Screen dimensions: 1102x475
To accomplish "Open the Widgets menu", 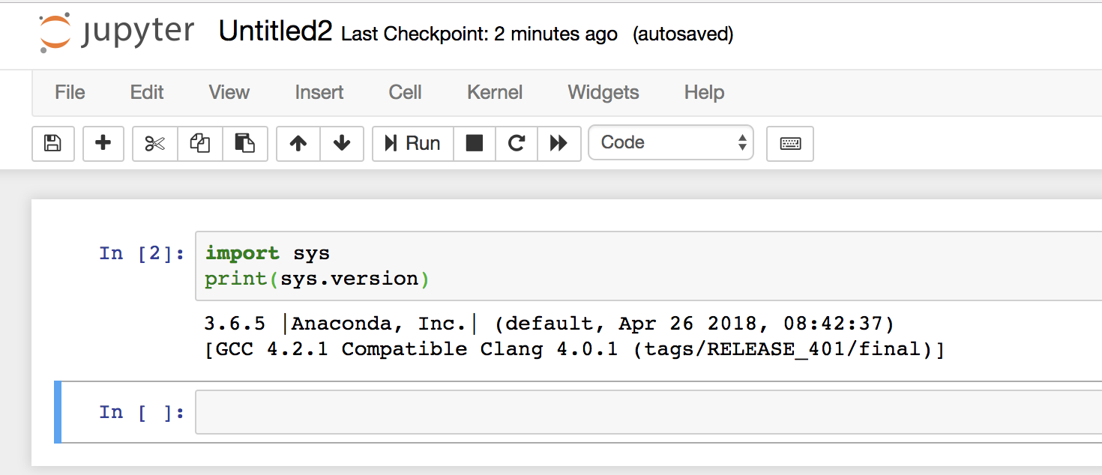I will [603, 92].
